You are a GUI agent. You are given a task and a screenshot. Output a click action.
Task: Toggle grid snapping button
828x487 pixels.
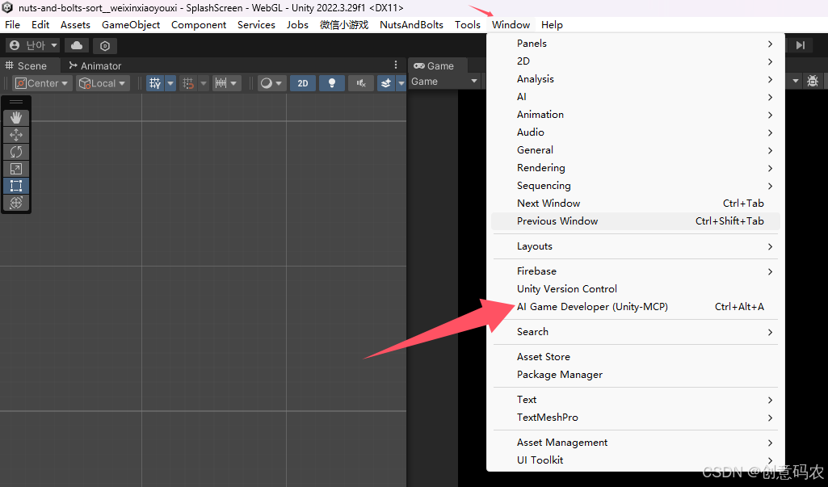[x=188, y=83]
